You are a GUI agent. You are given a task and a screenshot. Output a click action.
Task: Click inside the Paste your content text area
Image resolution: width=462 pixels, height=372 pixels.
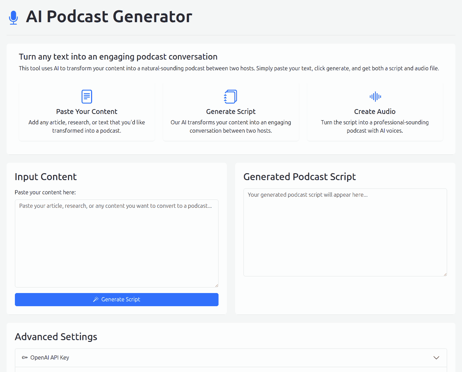click(116, 243)
